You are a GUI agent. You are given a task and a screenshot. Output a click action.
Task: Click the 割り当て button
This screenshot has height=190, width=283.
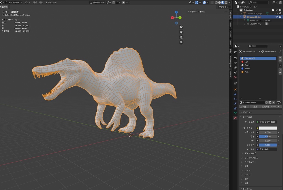click(x=244, y=107)
